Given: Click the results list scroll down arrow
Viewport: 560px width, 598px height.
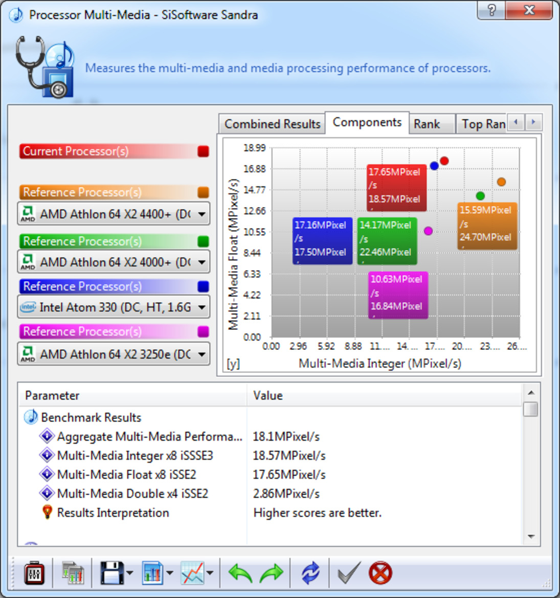Looking at the screenshot, I should [x=531, y=537].
